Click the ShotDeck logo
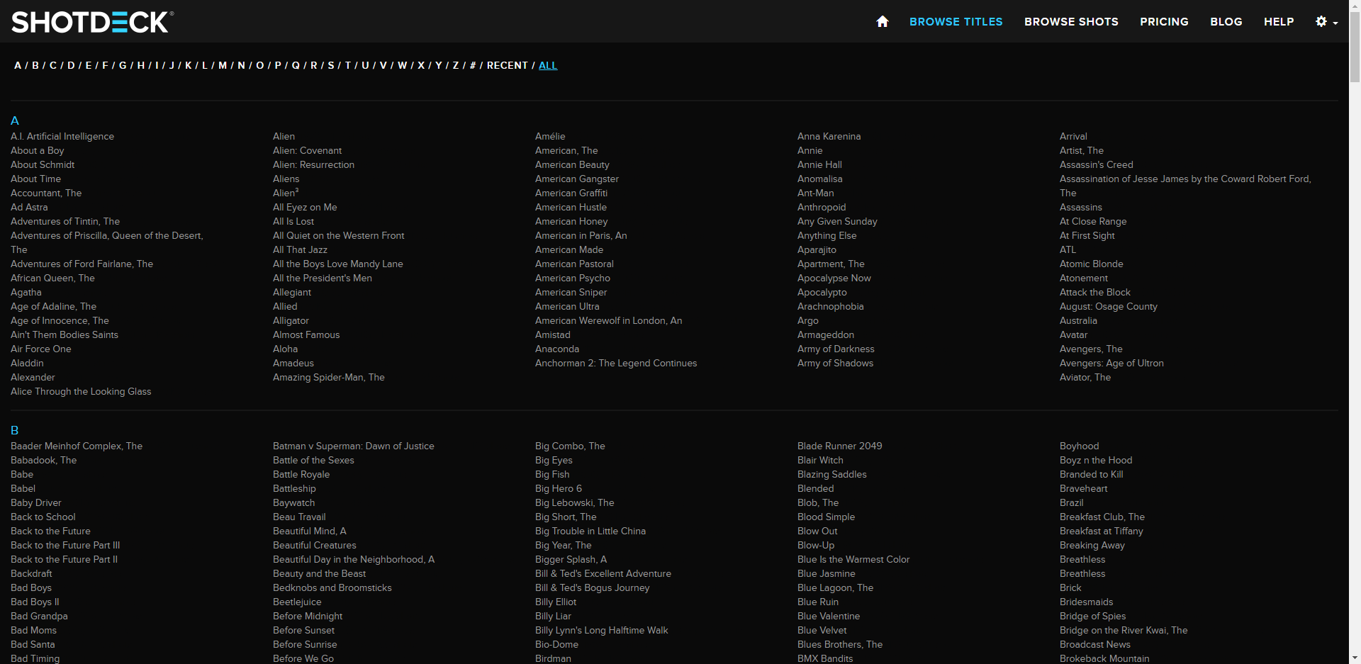Viewport: 1361px width, 664px height. click(92, 22)
